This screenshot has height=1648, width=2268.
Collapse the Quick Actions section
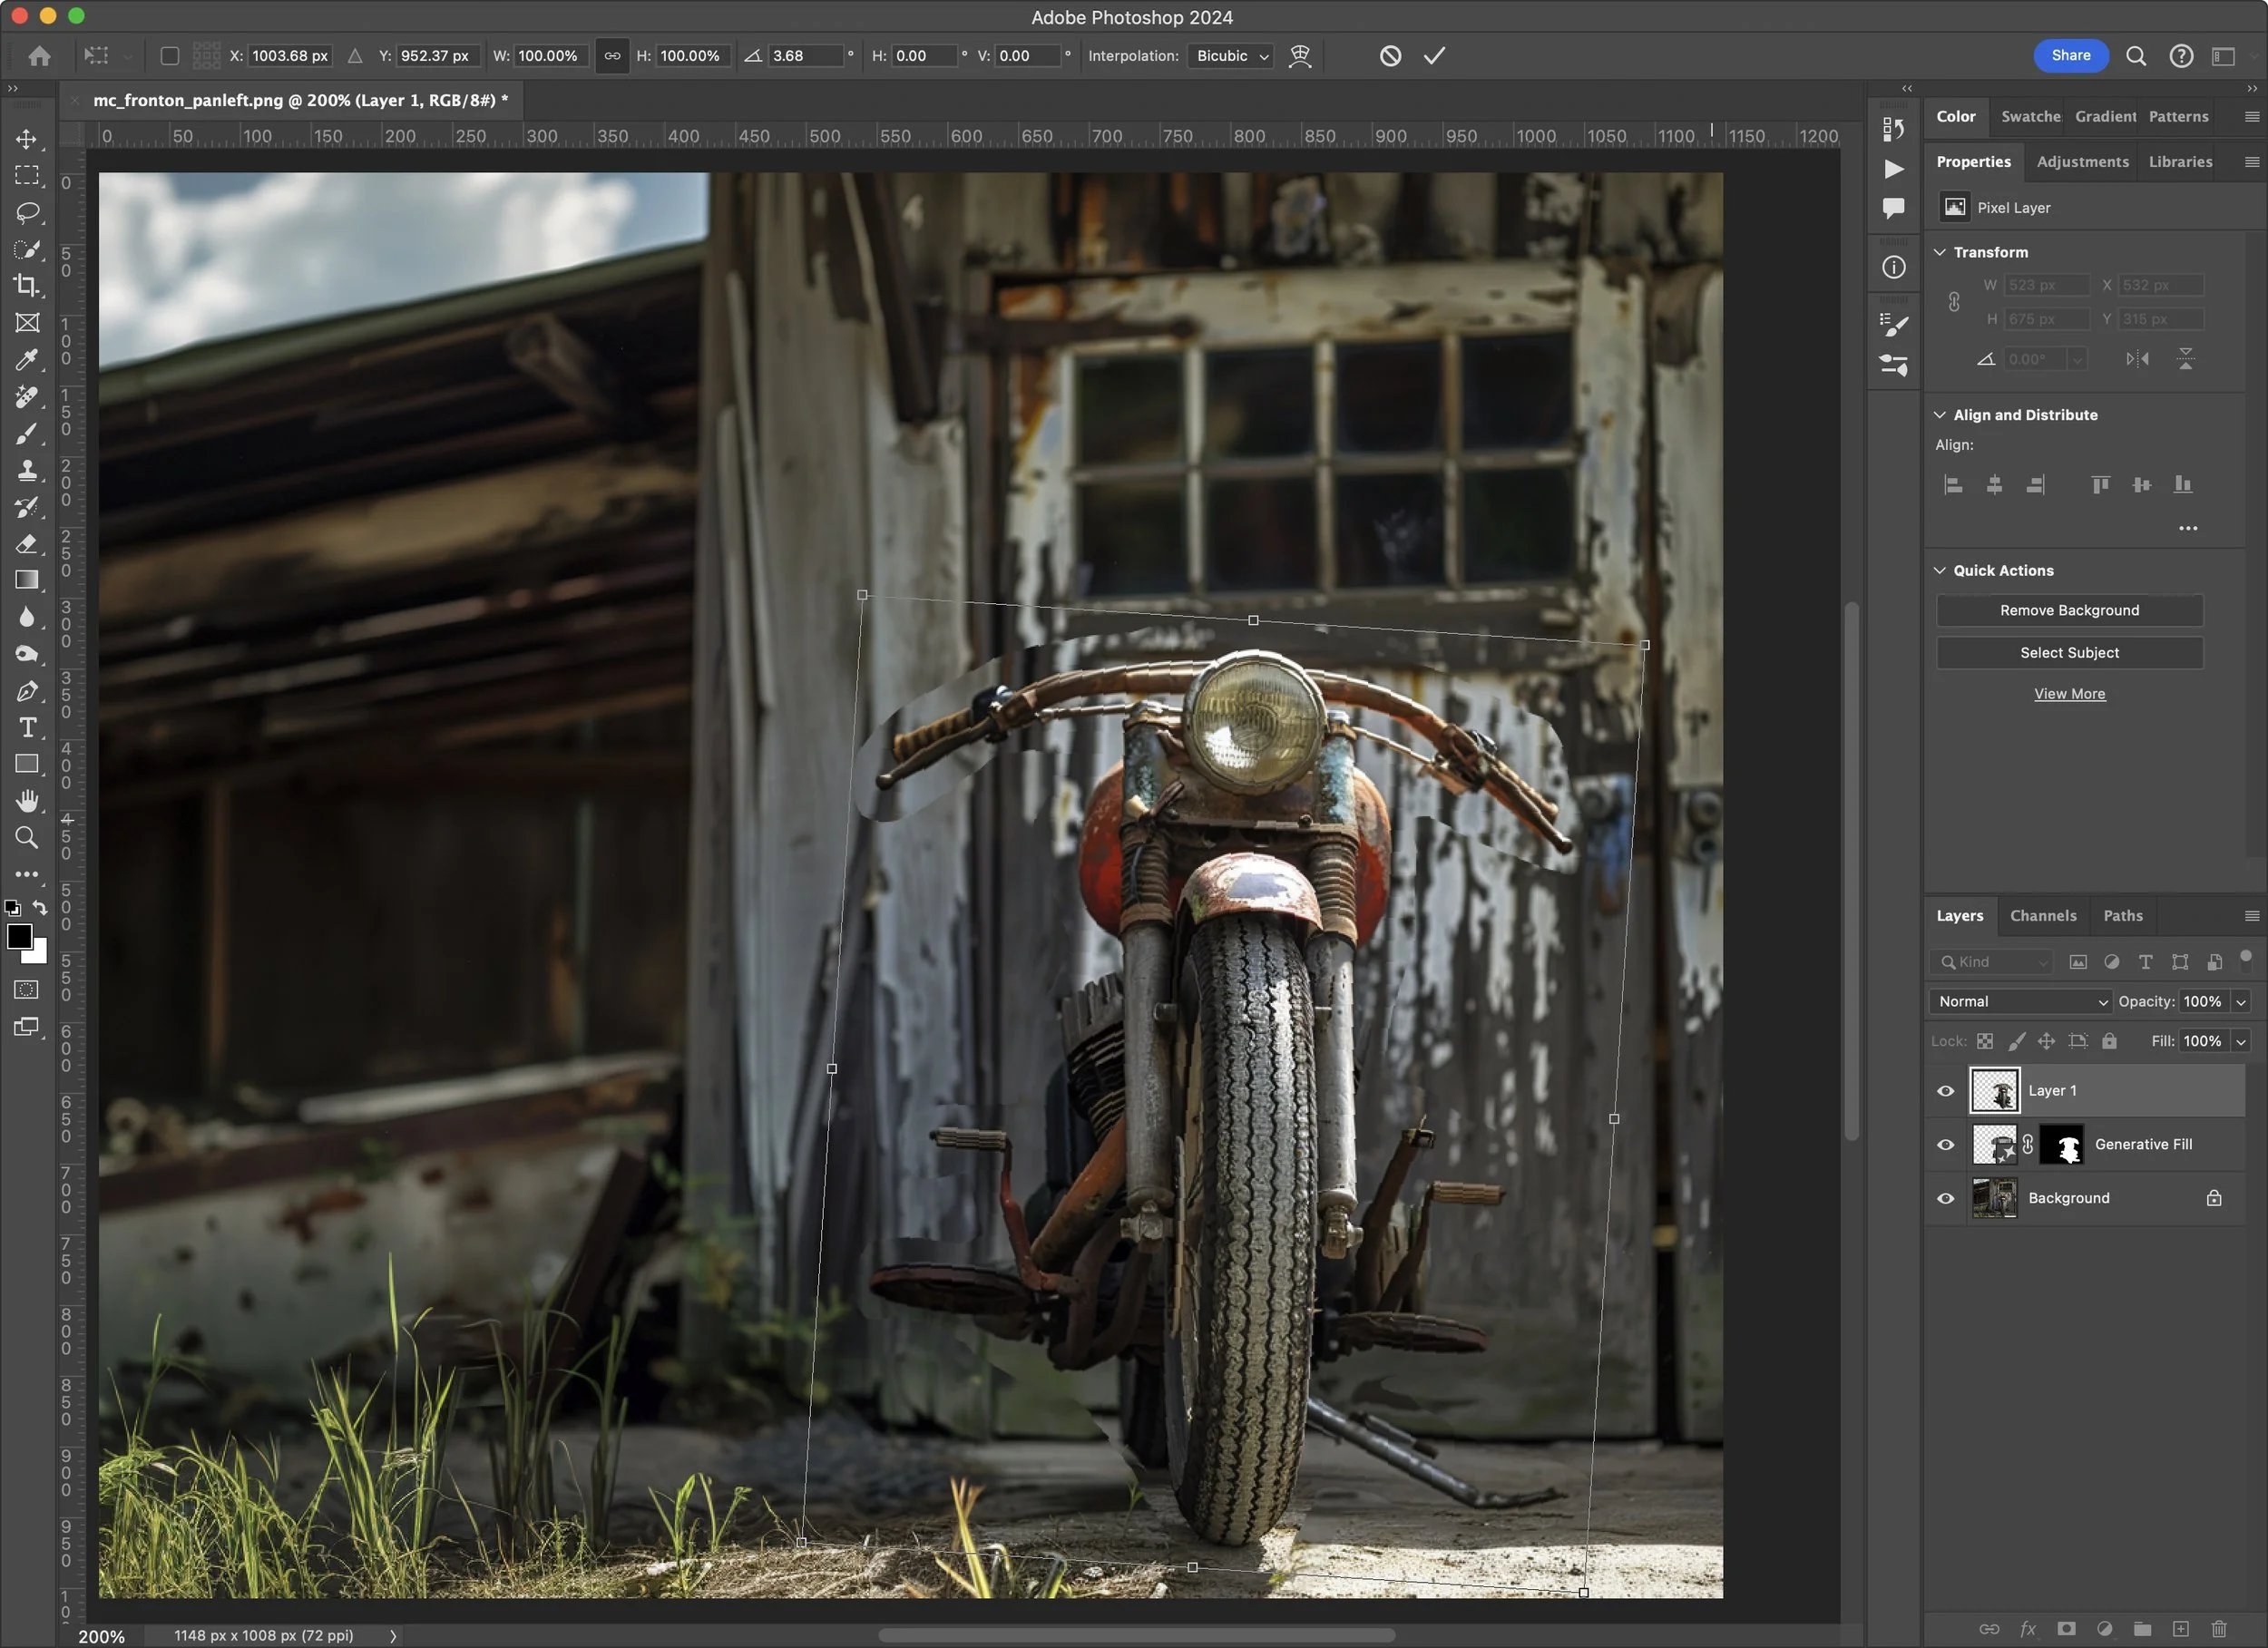pyautogui.click(x=1939, y=570)
